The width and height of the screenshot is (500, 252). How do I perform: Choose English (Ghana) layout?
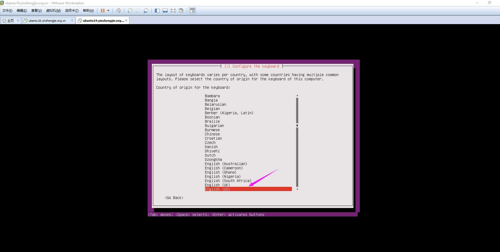221,172
